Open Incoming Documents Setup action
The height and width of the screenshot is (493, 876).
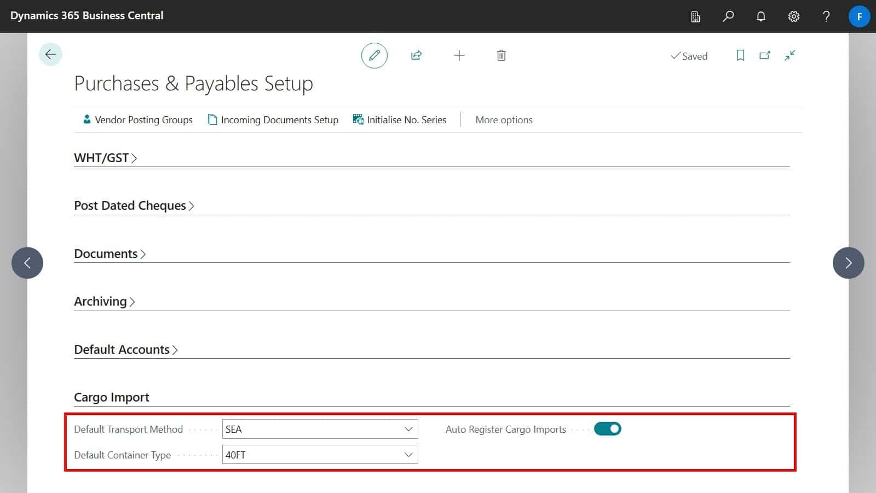(x=273, y=120)
